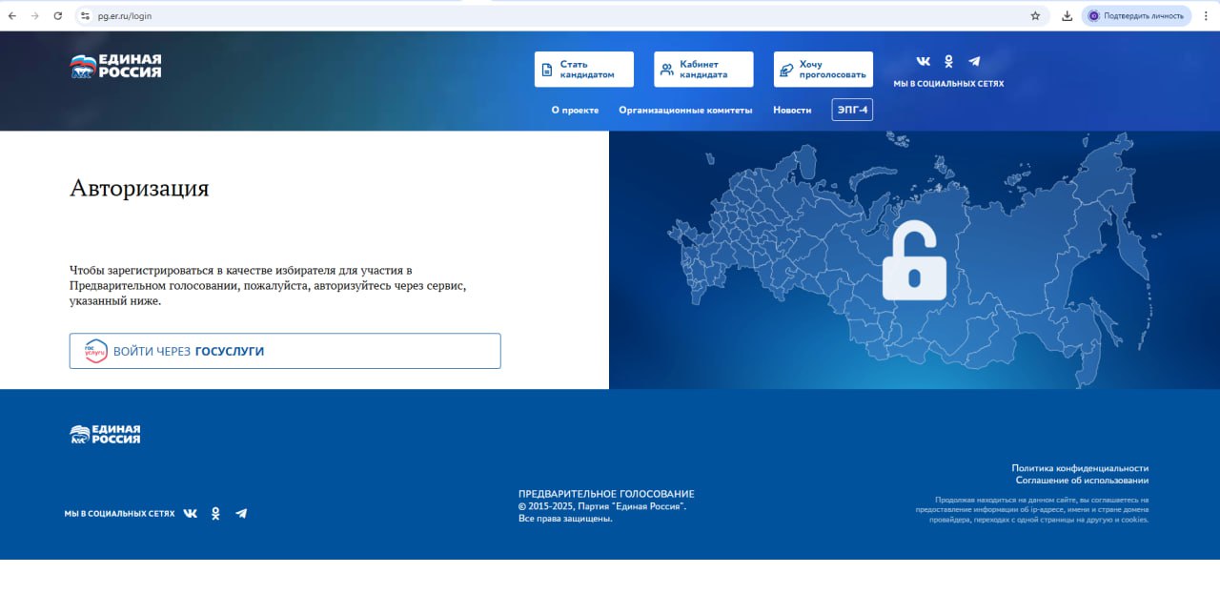
Task: Reload the page with refresh icon
Action: click(58, 15)
